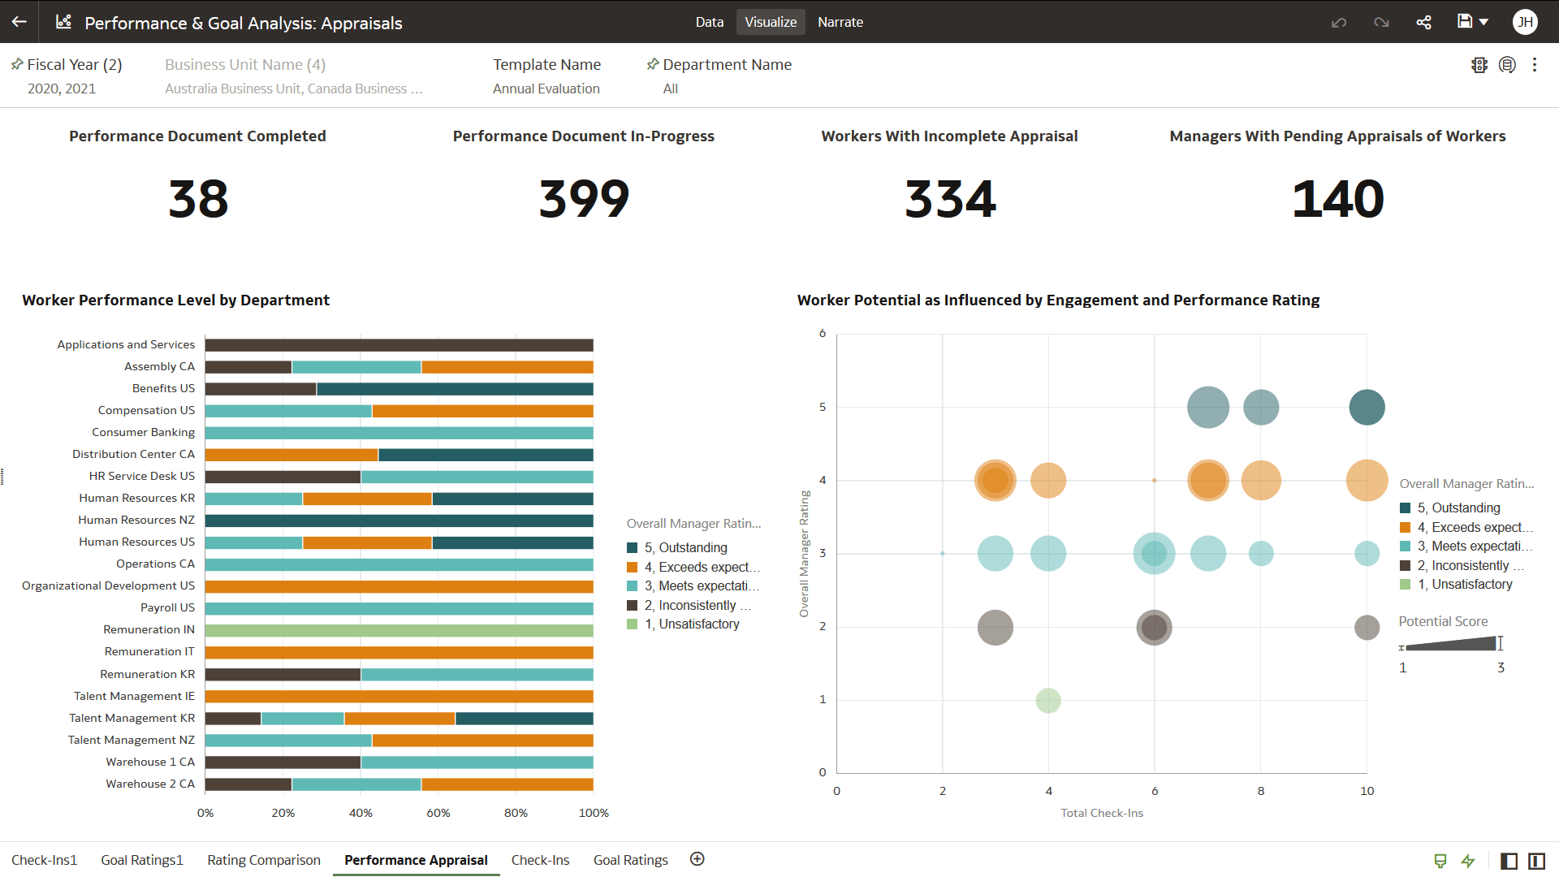Image resolution: width=1559 pixels, height=877 pixels.
Task: Click the share workbook icon
Action: click(x=1423, y=22)
